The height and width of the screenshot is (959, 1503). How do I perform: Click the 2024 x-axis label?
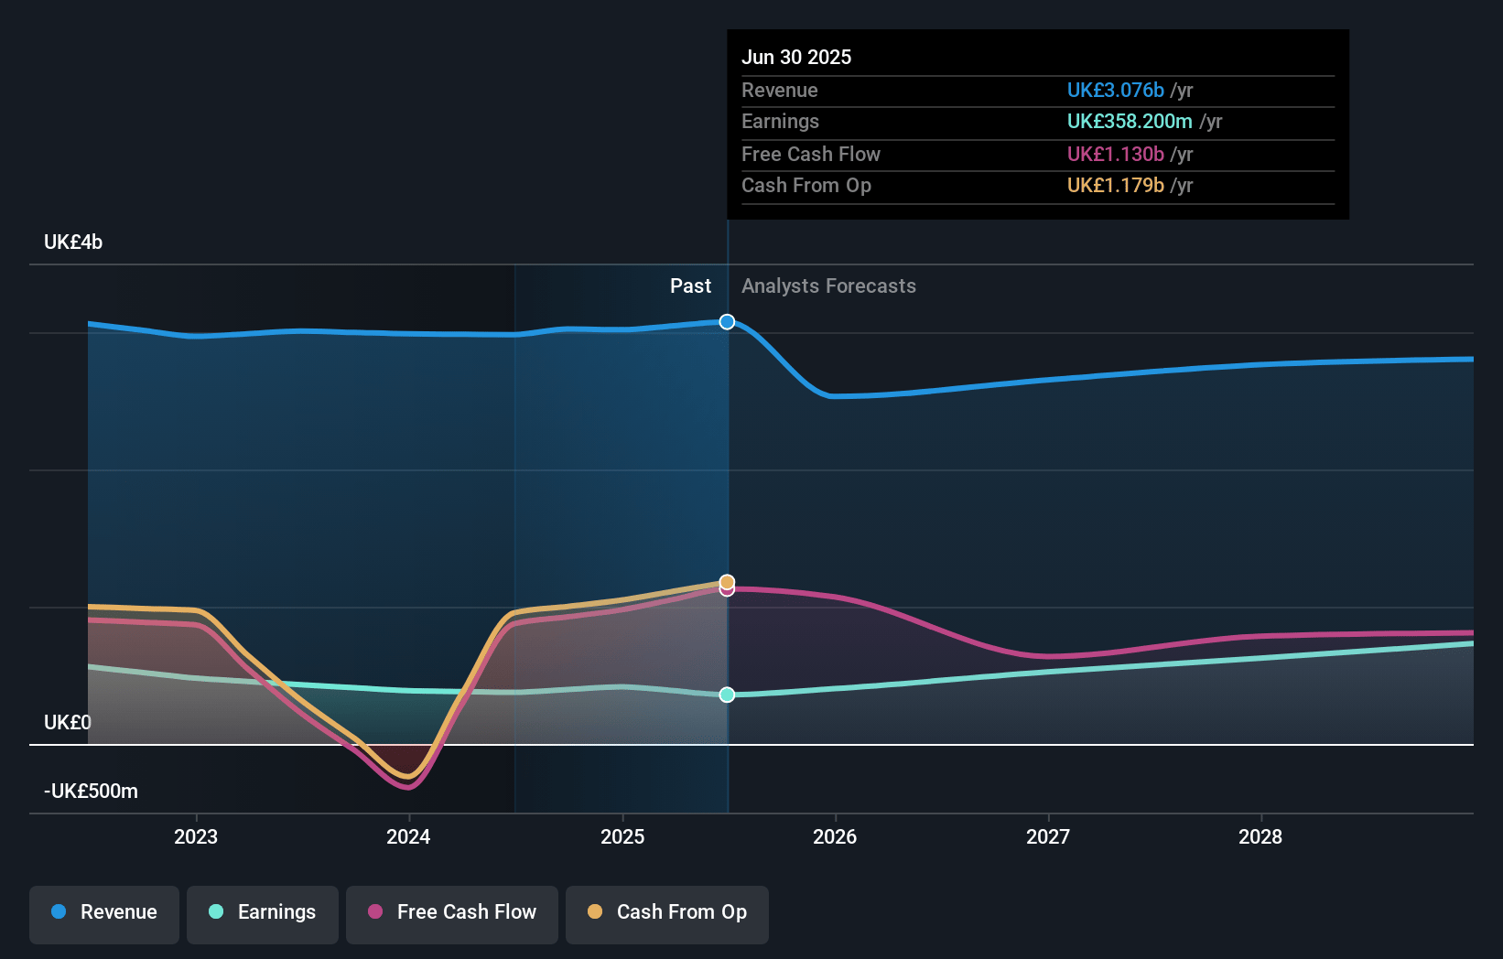(408, 836)
